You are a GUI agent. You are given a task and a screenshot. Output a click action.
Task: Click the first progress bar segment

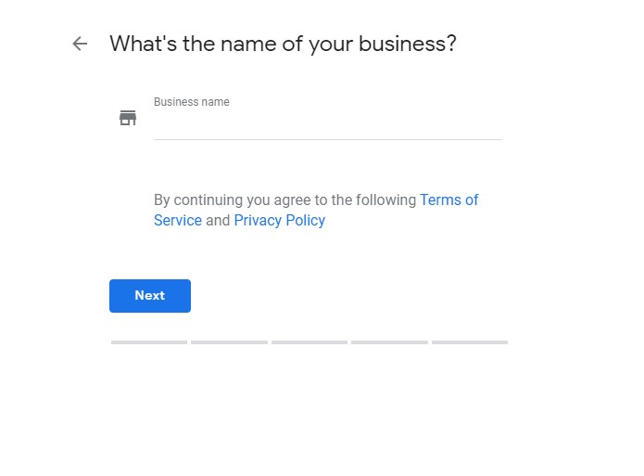(x=149, y=342)
